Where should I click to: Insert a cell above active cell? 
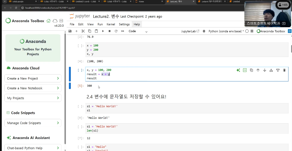(271, 70)
